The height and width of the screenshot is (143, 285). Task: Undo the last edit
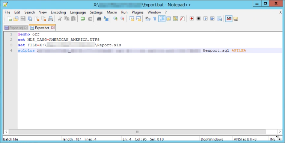tap(83, 19)
